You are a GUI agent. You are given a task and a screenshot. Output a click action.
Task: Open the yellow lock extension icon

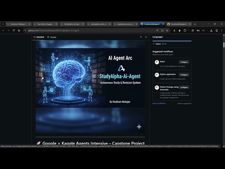point(174,31)
